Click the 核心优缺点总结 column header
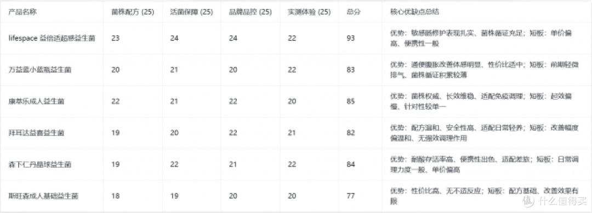This screenshot has width=592, height=213. click(414, 11)
